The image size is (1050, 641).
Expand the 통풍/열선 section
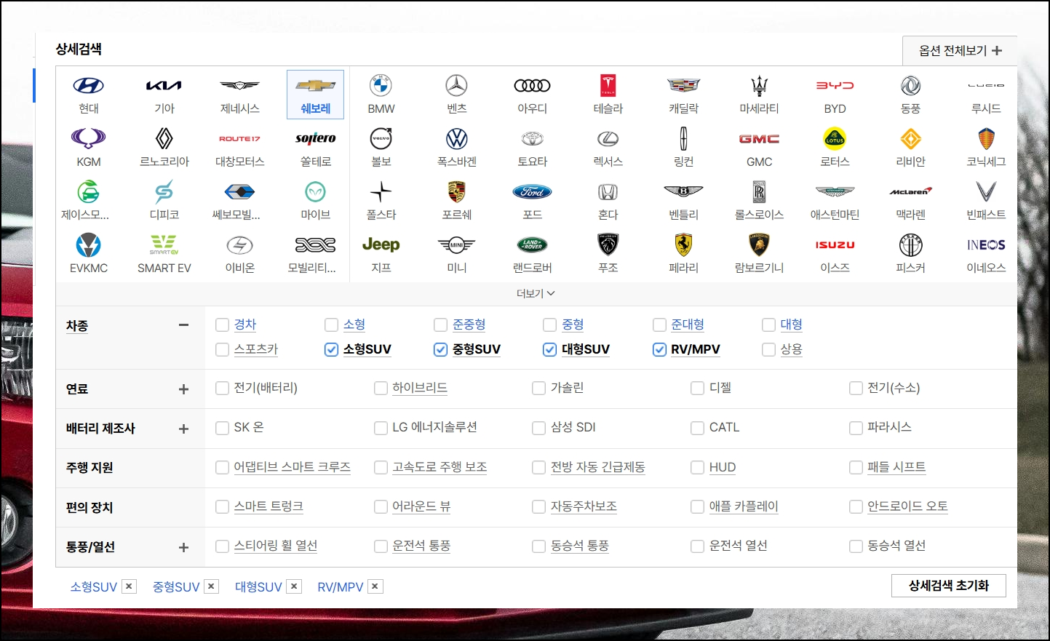pos(183,547)
